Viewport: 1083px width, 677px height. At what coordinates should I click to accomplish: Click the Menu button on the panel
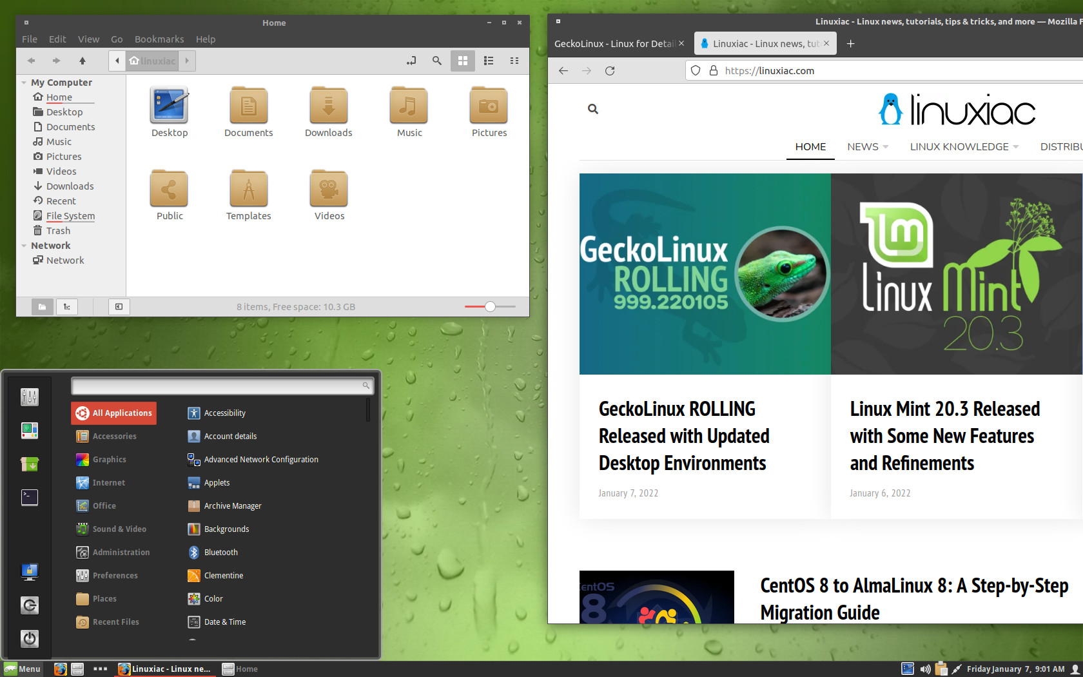coord(23,669)
